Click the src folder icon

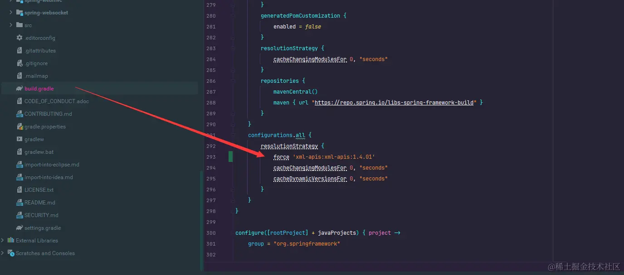click(x=19, y=25)
